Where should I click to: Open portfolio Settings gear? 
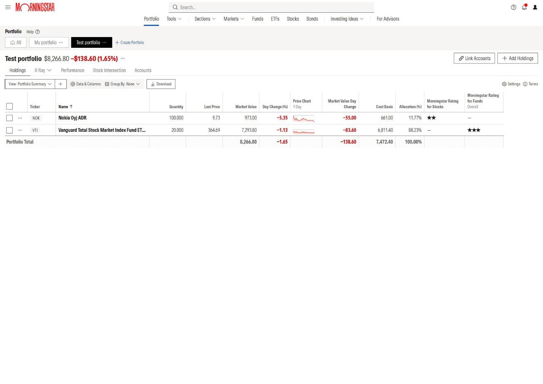(511, 84)
